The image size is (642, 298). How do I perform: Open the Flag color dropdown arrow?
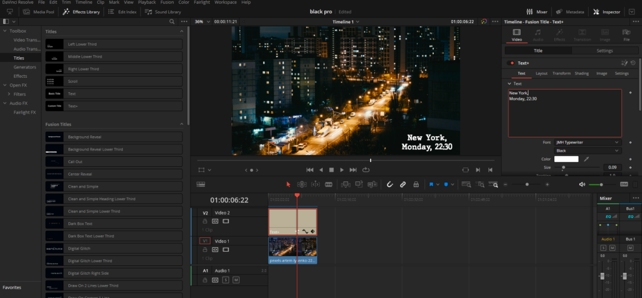point(438,185)
